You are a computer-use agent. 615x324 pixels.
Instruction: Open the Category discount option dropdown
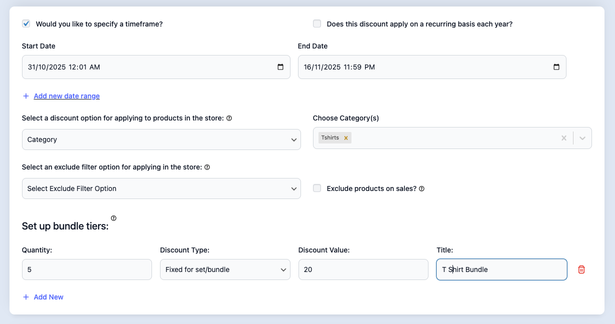click(x=161, y=139)
